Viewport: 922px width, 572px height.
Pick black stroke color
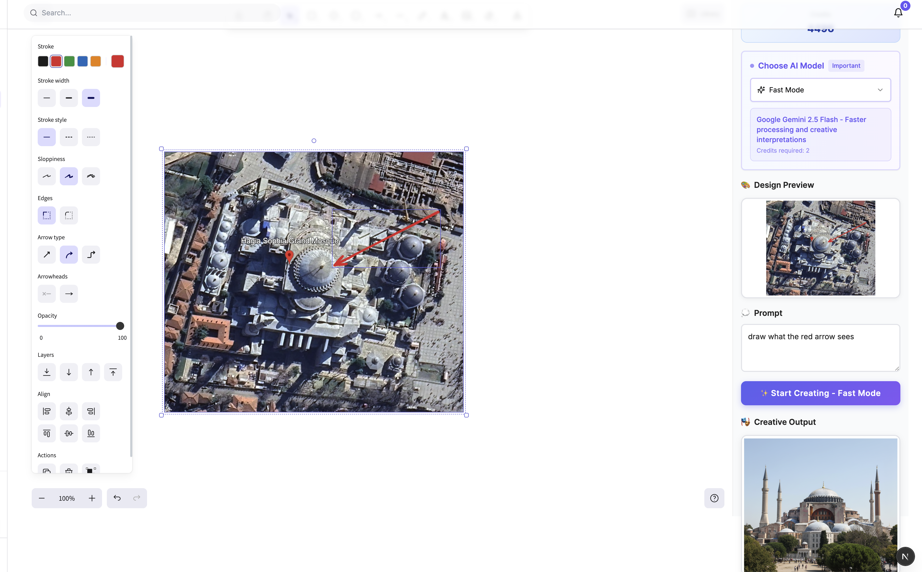pos(43,61)
